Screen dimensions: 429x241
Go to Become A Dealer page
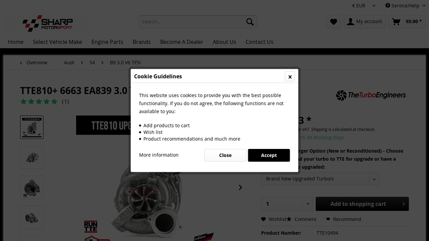coord(181,42)
